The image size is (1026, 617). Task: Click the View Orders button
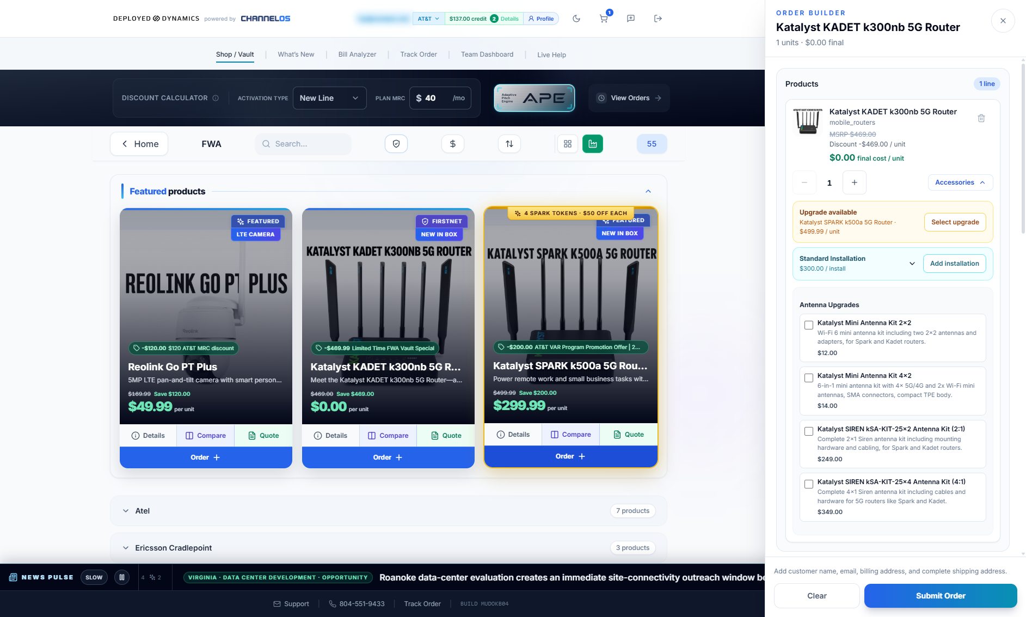coord(629,98)
